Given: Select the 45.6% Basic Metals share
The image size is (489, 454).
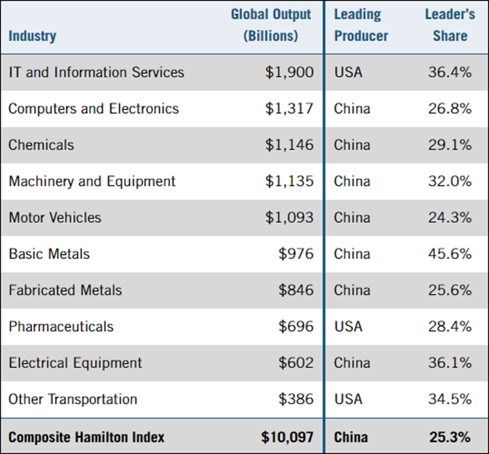Looking at the screenshot, I should click(449, 254).
